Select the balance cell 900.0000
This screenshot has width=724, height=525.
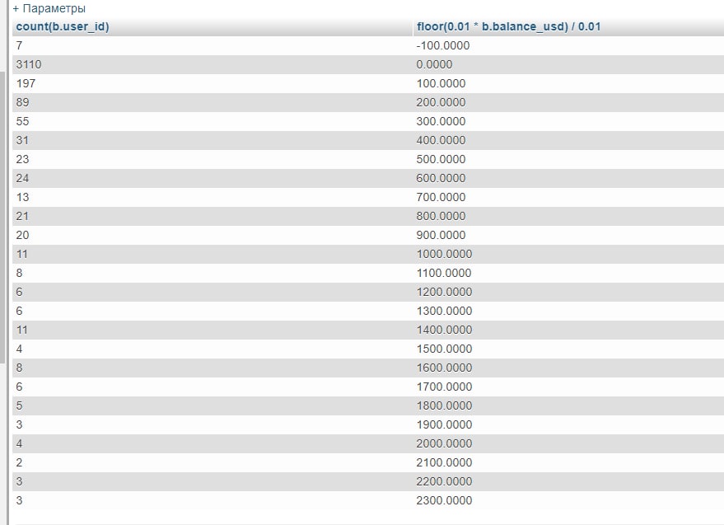point(568,235)
